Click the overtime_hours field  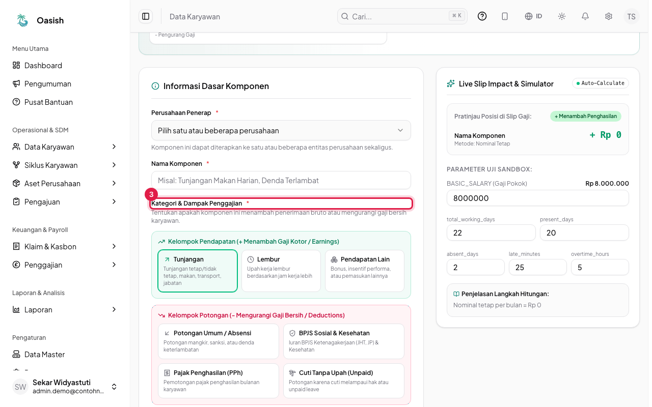[600, 267]
